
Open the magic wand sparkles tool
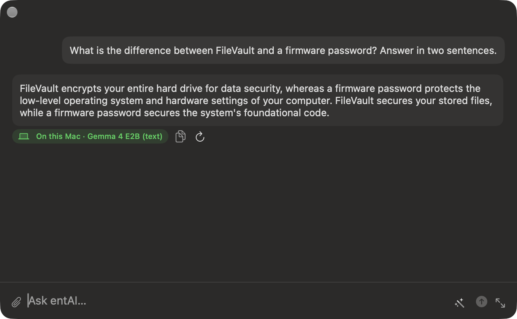coord(459,303)
